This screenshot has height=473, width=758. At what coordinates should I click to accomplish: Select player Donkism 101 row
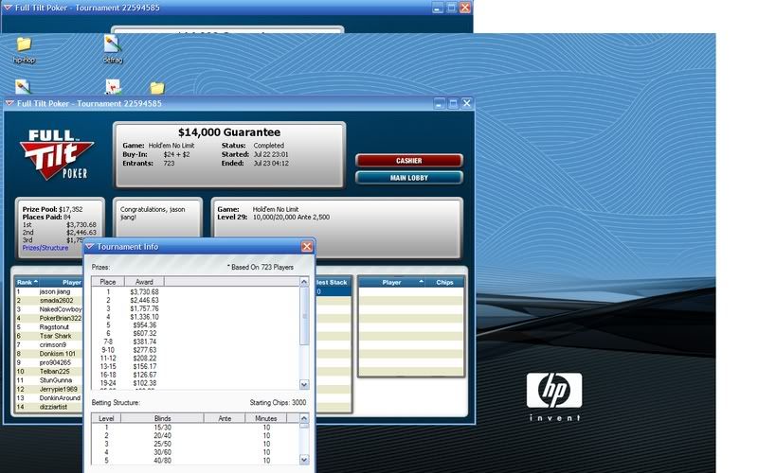tap(49, 354)
